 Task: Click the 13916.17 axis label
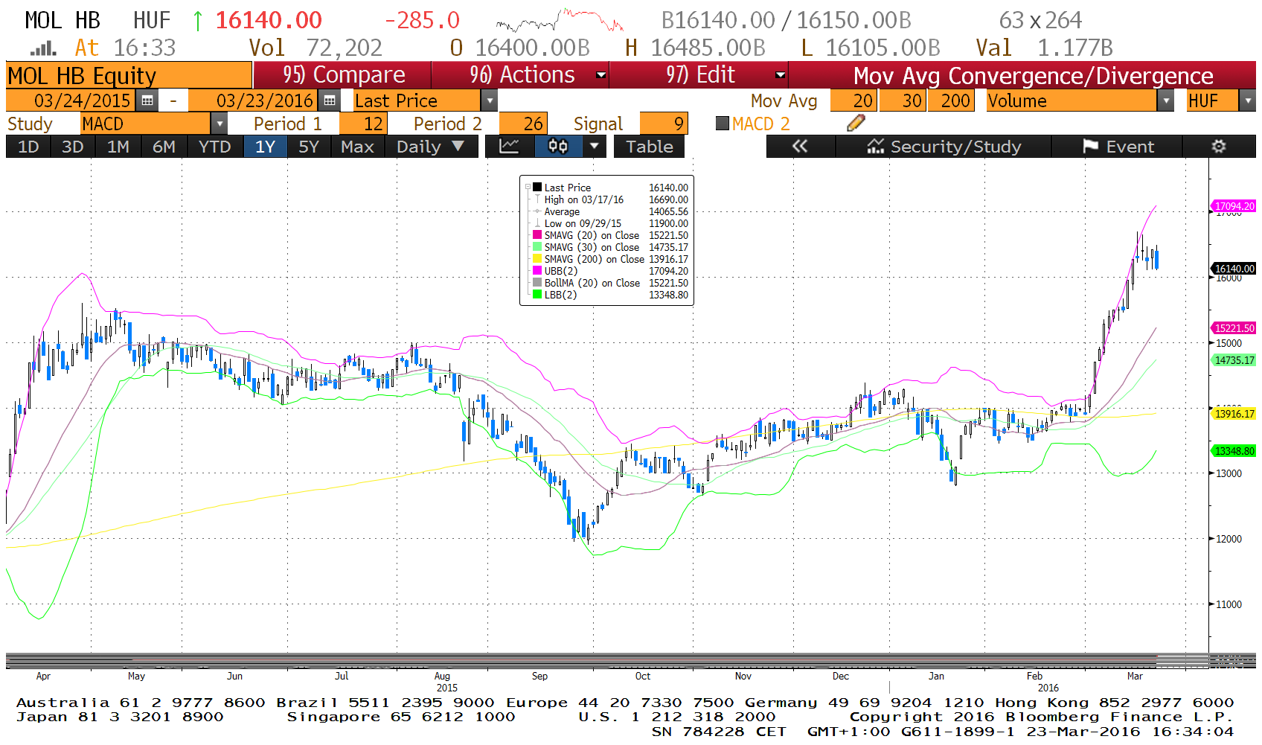(1234, 414)
